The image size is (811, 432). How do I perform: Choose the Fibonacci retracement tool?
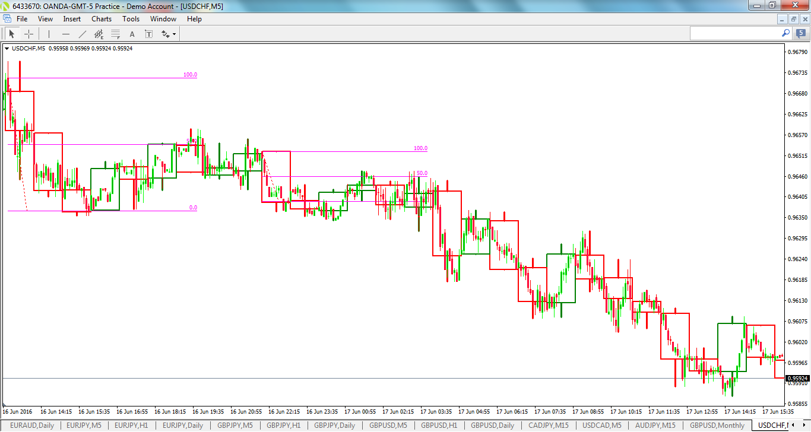click(116, 34)
